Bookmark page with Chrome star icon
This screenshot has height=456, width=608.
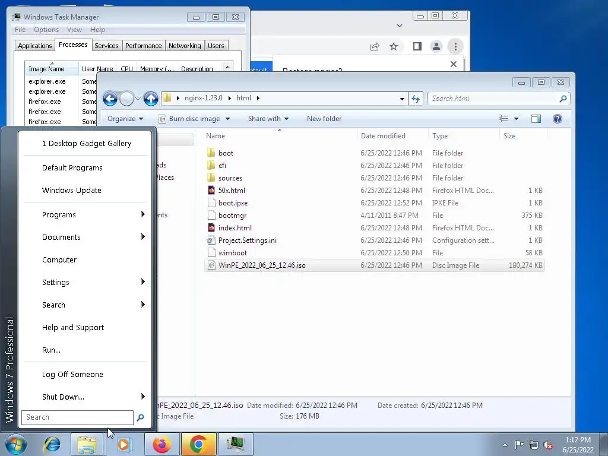click(x=394, y=46)
